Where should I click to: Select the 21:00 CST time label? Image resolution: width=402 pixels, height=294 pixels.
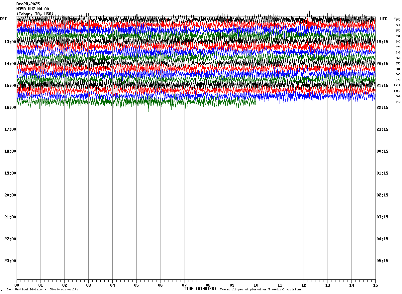[10, 217]
